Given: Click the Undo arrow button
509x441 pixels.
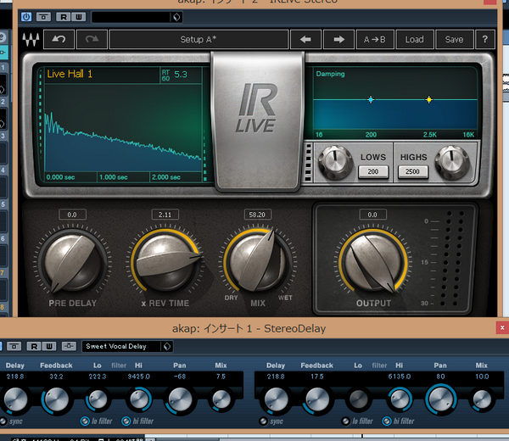Looking at the screenshot, I should (59, 40).
